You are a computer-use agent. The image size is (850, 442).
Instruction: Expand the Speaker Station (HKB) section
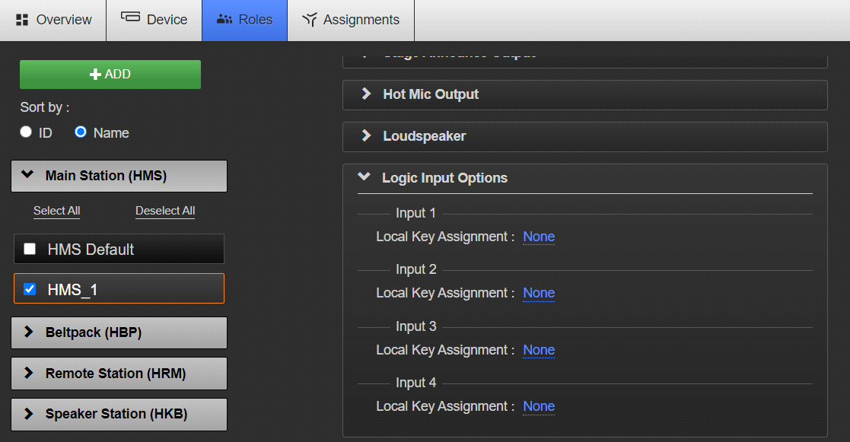point(119,415)
